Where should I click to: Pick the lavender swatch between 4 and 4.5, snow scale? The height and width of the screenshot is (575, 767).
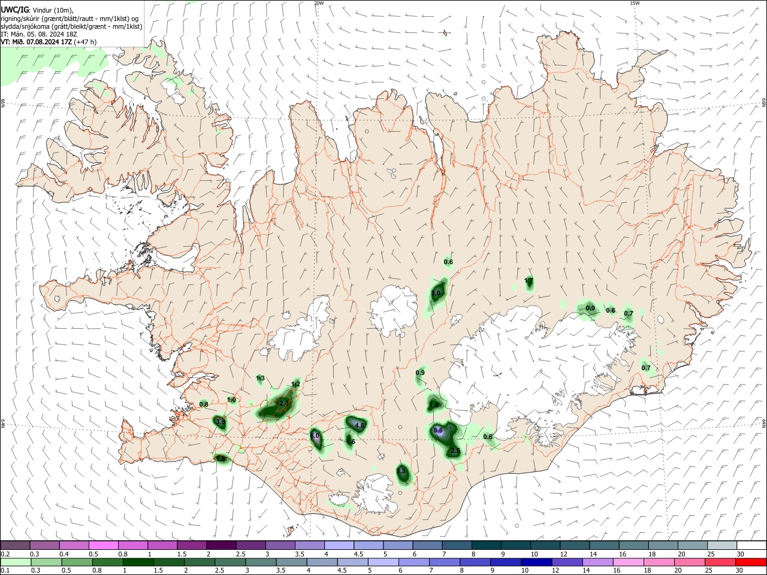point(339,546)
